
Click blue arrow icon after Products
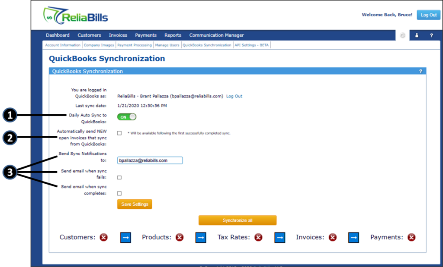tap(201, 238)
